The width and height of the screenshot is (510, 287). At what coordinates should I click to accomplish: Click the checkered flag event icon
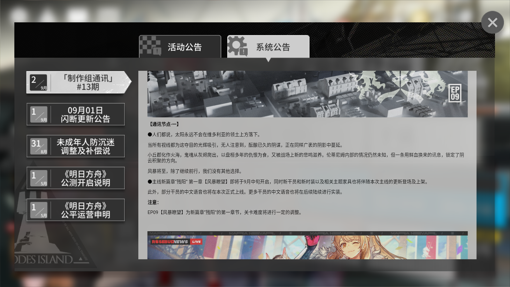click(150, 46)
